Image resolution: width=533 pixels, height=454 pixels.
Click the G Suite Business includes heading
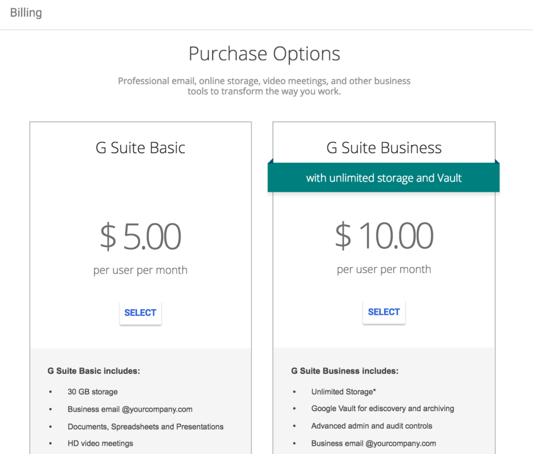pos(345,371)
